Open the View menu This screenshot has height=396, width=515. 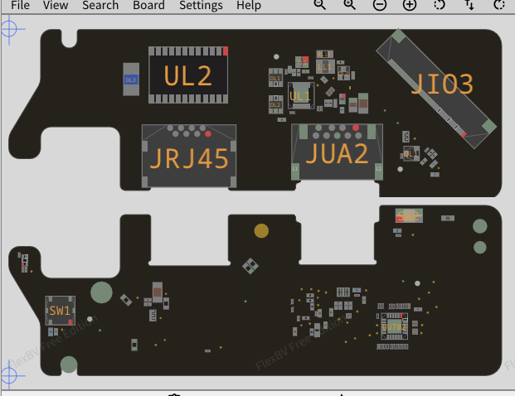click(x=56, y=5)
